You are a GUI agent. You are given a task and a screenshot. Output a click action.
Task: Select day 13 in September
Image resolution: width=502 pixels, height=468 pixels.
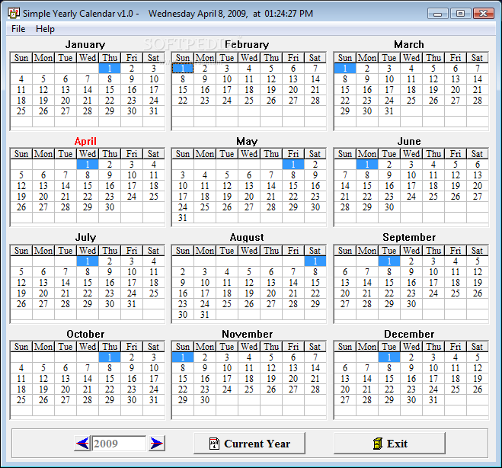click(x=345, y=283)
